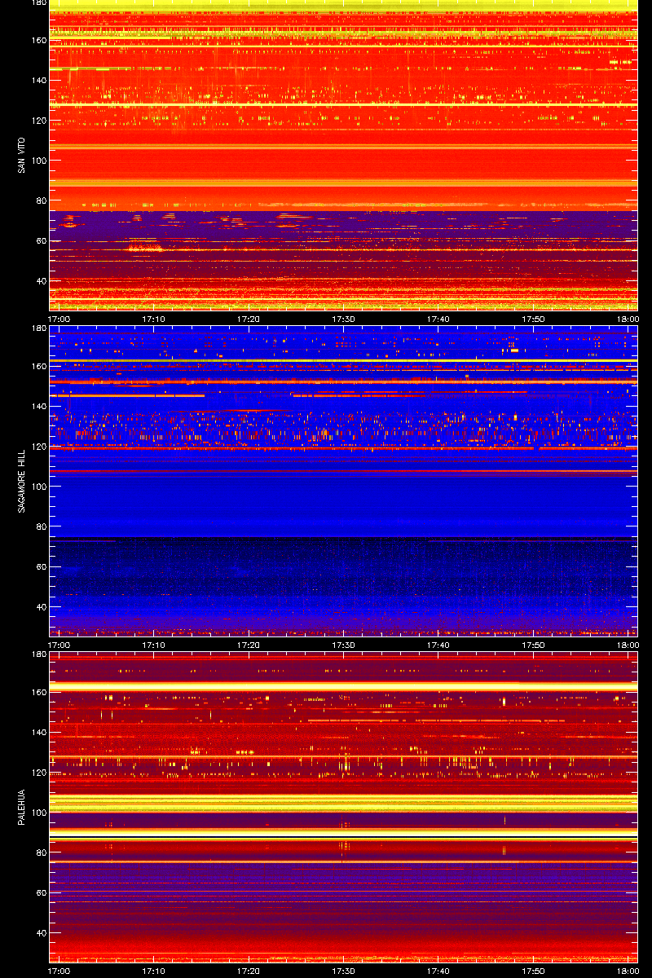The height and width of the screenshot is (978, 652).
Task: Choose 60 on the Palehua frequency axis
Action: coord(40,893)
